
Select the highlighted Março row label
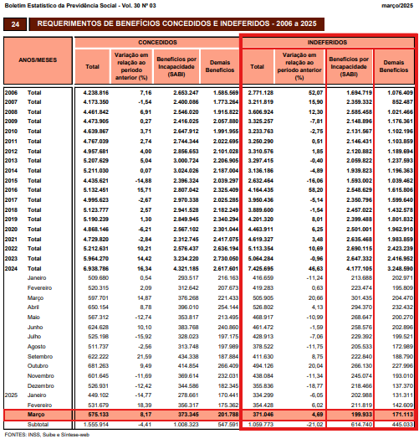pyautogui.click(x=36, y=415)
